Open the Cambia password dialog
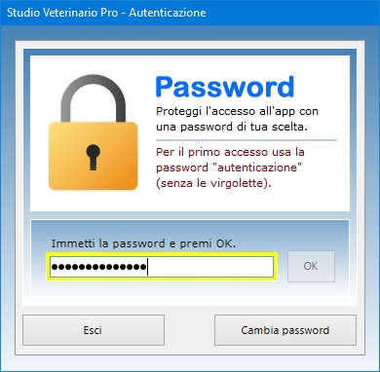 pyautogui.click(x=285, y=330)
